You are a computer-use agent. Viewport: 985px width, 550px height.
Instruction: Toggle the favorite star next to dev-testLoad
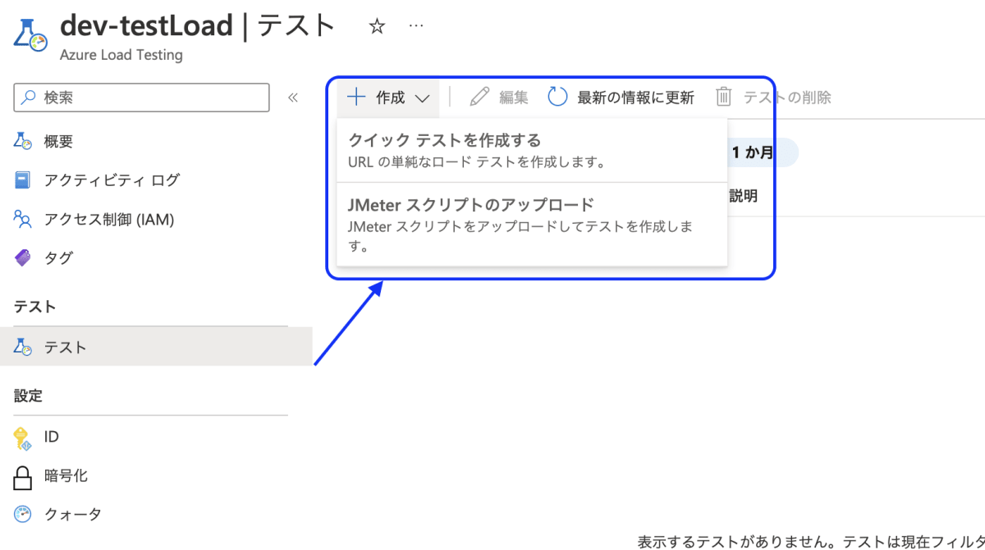[x=376, y=25]
